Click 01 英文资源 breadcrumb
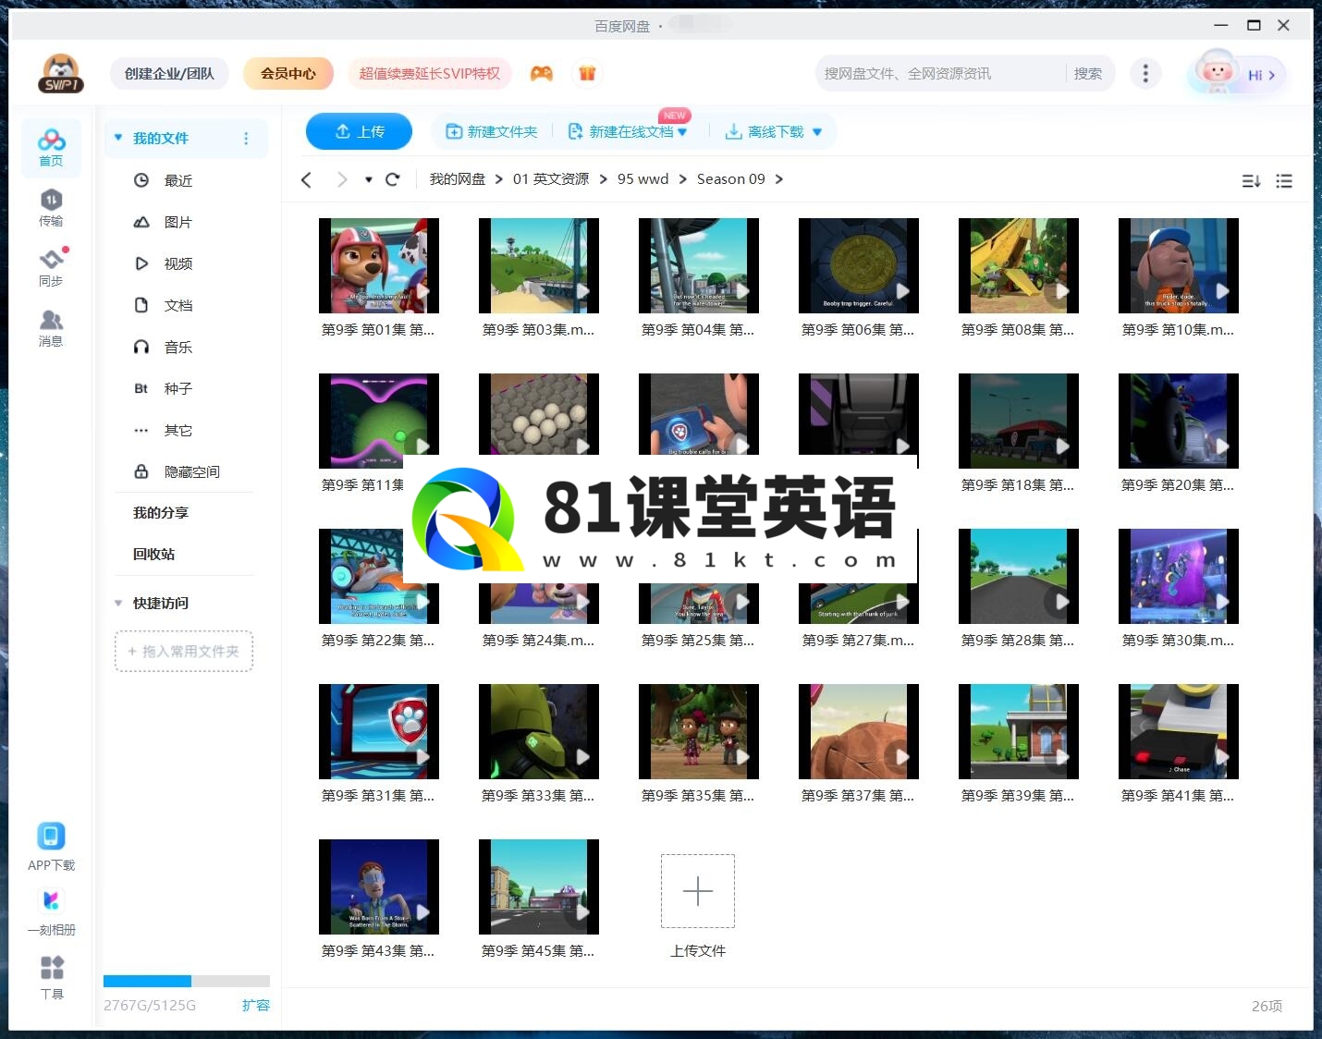The width and height of the screenshot is (1322, 1039). tap(551, 179)
